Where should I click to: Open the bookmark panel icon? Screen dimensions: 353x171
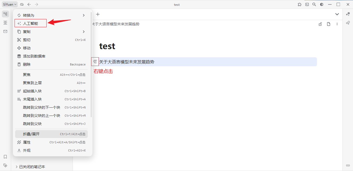5,157
